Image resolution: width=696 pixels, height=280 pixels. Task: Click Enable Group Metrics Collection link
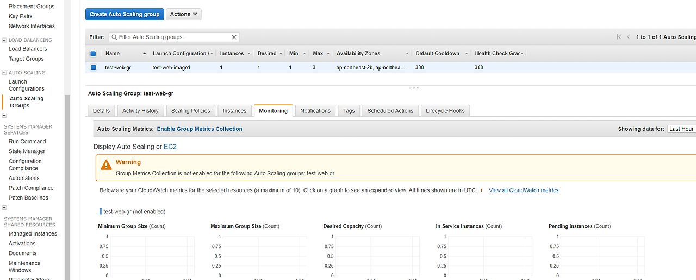[200, 129]
